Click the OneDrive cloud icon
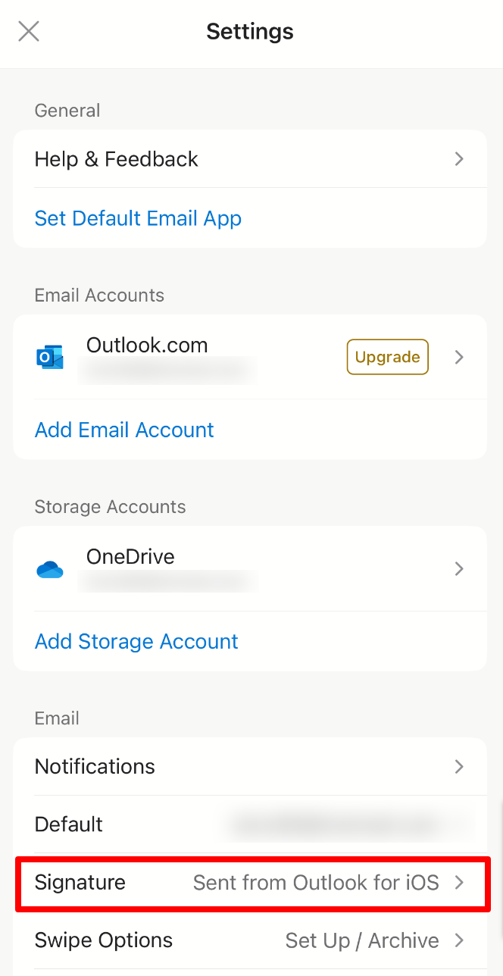503x976 pixels. [50, 568]
